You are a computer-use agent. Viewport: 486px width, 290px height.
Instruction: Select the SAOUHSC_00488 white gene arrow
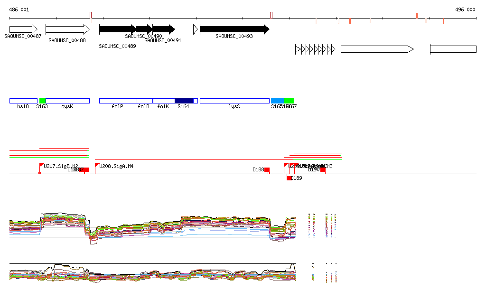(x=67, y=29)
